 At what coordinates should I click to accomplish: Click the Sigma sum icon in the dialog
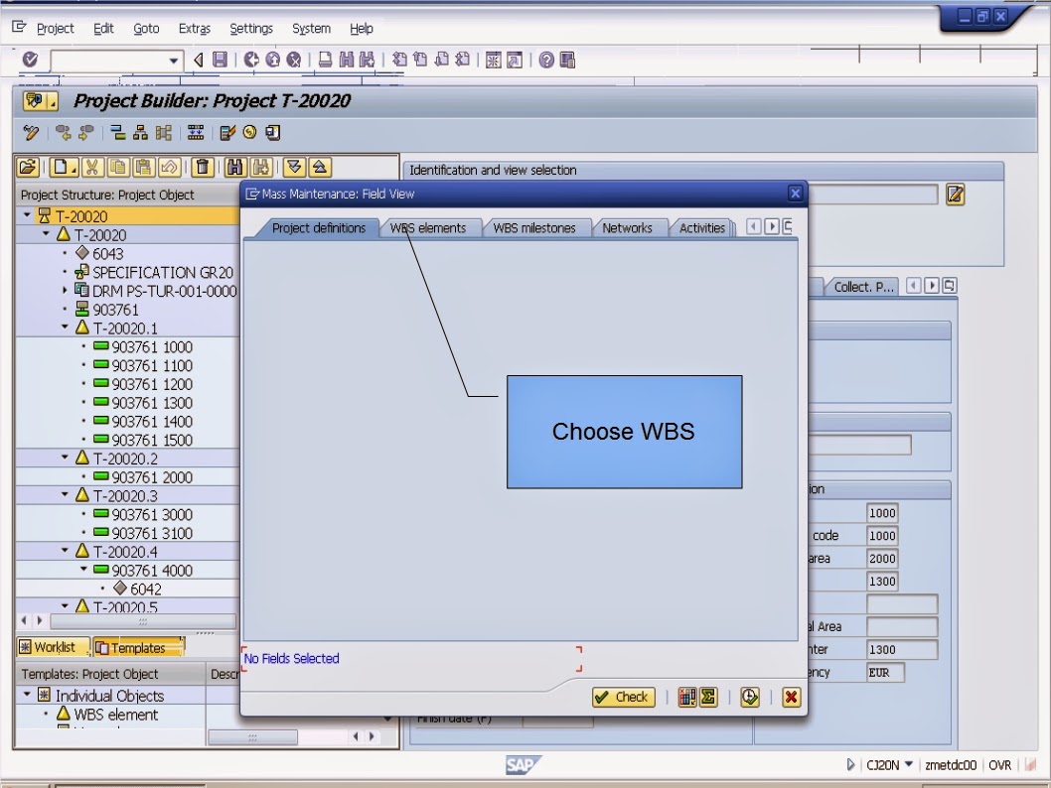[x=709, y=698]
